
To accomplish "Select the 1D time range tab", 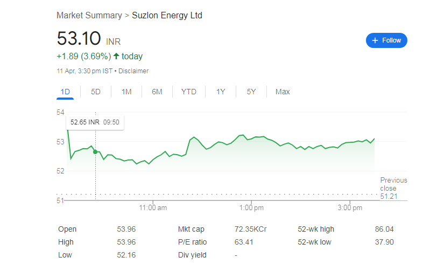I will coord(65,92).
